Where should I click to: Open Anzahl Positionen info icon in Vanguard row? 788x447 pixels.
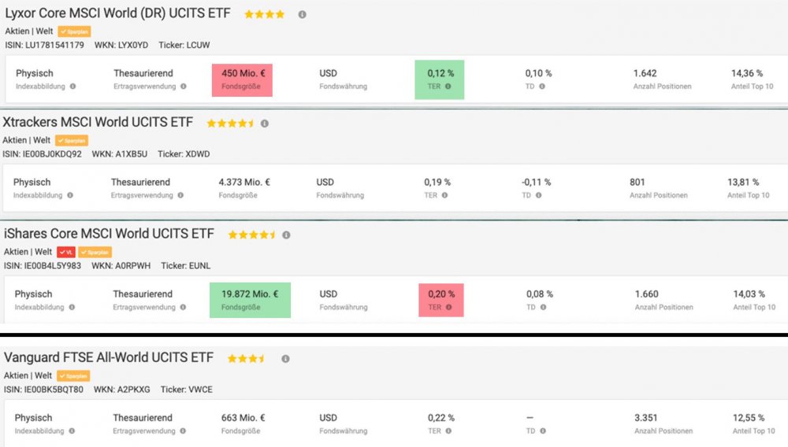click(698, 431)
